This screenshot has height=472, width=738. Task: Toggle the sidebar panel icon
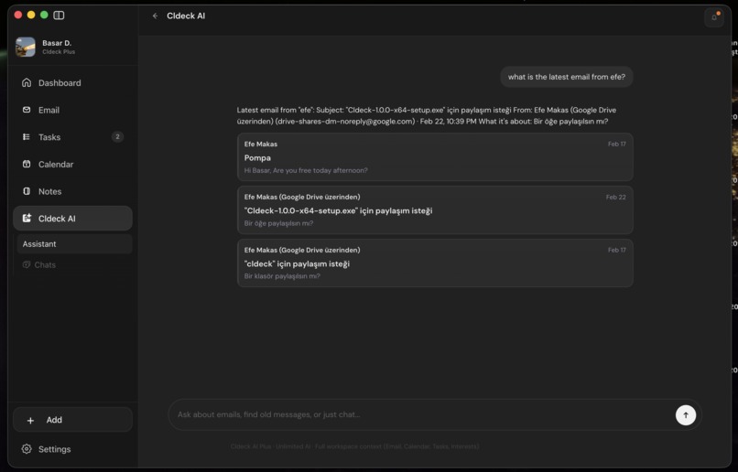(59, 15)
